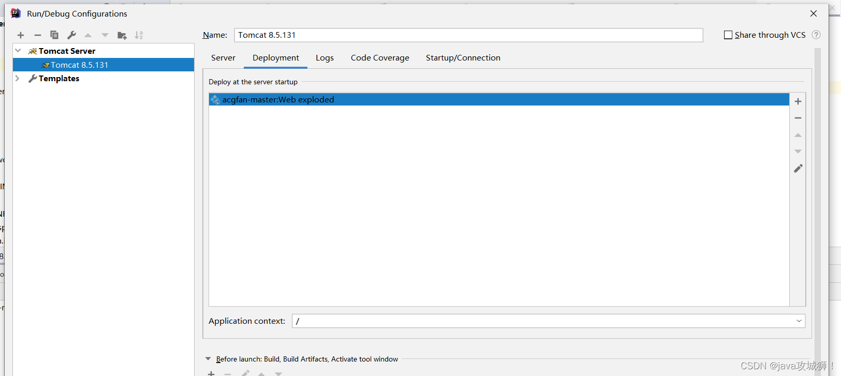
Task: Open the Startup/Connection tab
Action: point(463,58)
